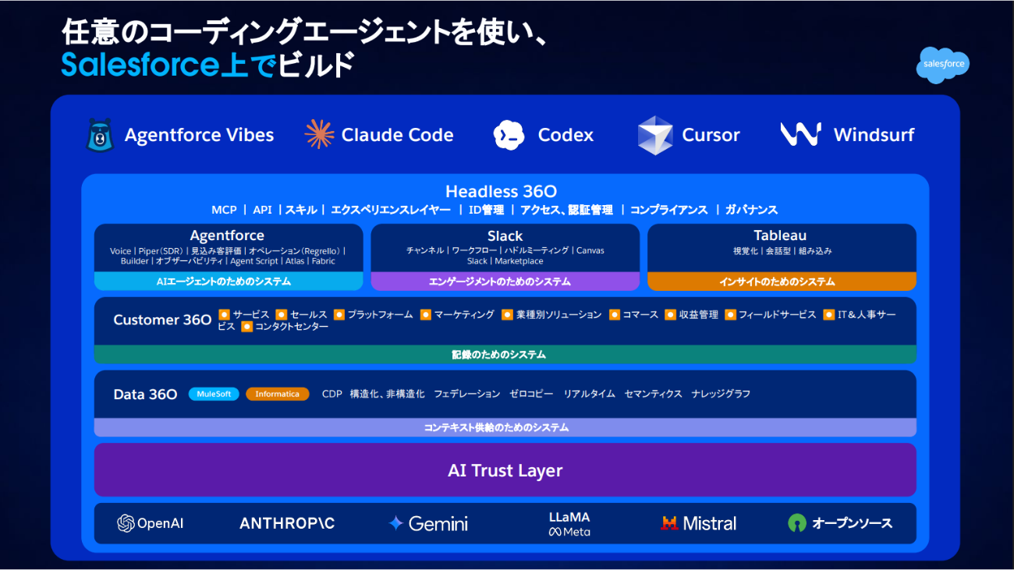The width and height of the screenshot is (1014, 570).
Task: Click ハドルミーティング in the Slack card
Action: pyautogui.click(x=537, y=251)
